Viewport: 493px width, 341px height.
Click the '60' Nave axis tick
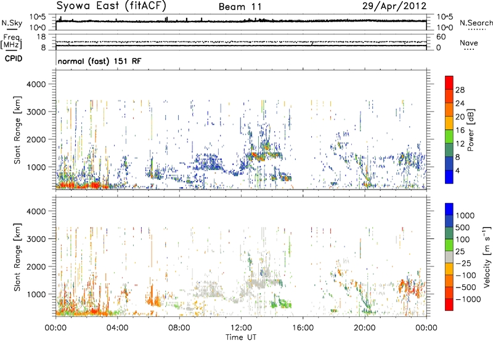(441, 37)
